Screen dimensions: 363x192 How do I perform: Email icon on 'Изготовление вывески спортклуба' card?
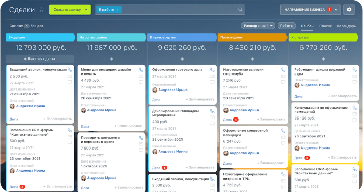[283, 76]
